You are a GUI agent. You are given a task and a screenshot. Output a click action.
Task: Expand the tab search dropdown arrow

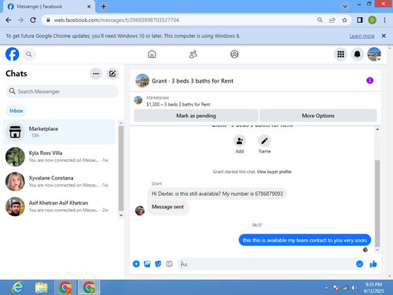(x=345, y=6)
